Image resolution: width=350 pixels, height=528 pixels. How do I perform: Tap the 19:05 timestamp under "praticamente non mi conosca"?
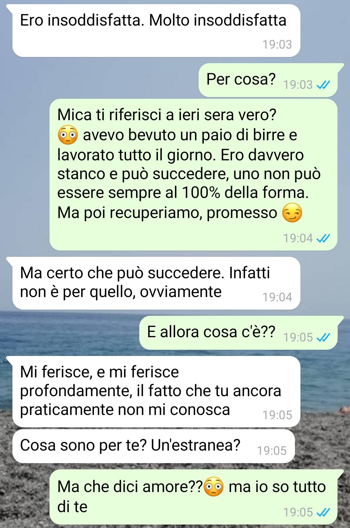click(x=277, y=415)
